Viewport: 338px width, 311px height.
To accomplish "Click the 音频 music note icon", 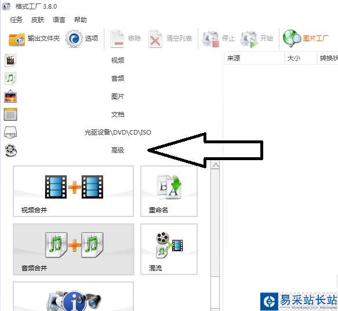I will (10, 78).
